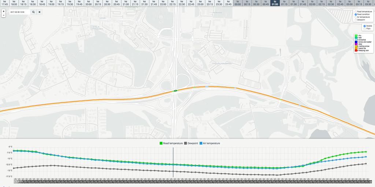Select the 'ke 19:30' time tab
The image size is (375, 187).
coord(70,3)
